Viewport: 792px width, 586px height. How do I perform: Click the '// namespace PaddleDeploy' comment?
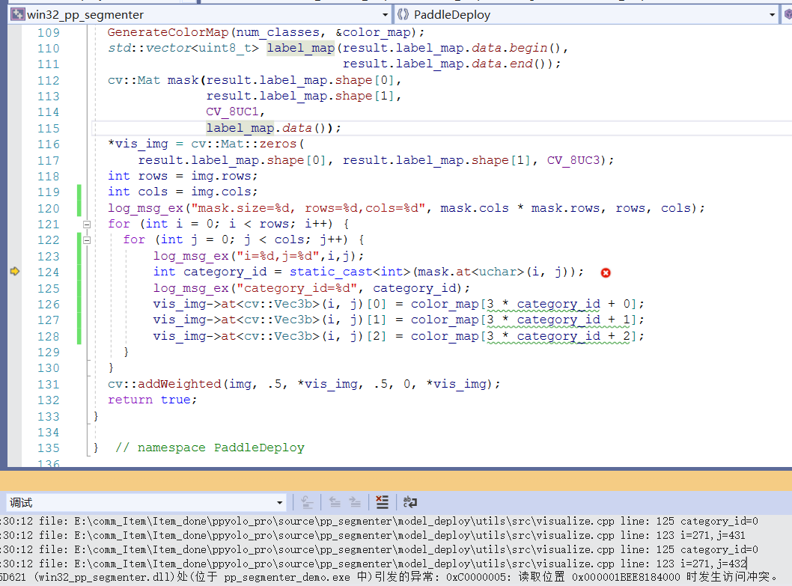[210, 448]
